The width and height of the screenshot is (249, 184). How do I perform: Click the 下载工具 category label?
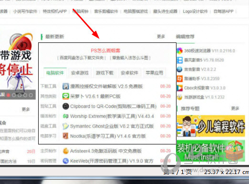pos(49,86)
